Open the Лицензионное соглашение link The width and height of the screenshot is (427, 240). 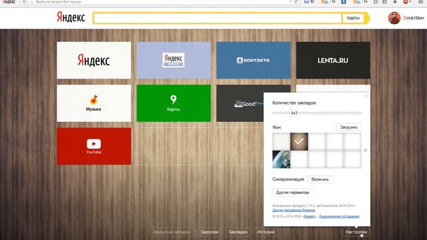coord(339,216)
